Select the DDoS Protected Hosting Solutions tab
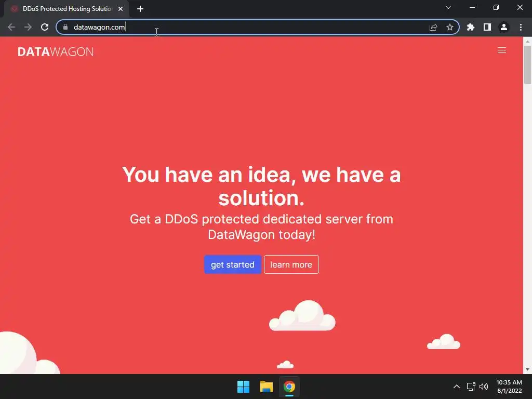Viewport: 532px width, 399px height. coord(66,9)
